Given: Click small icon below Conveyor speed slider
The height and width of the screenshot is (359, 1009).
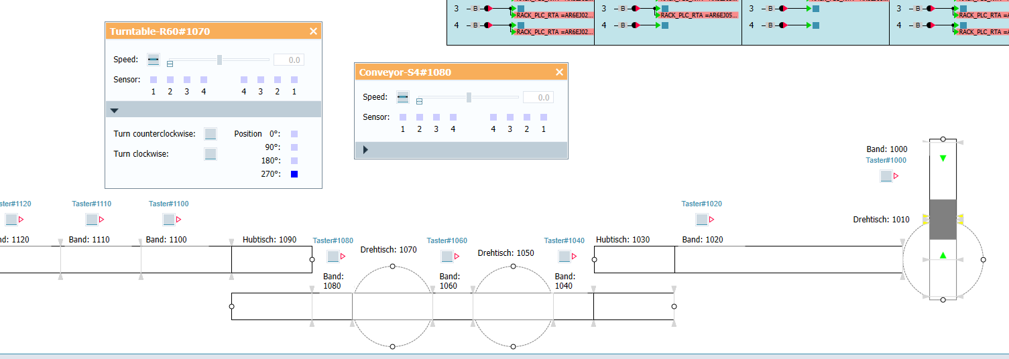Looking at the screenshot, I should pyautogui.click(x=419, y=101).
